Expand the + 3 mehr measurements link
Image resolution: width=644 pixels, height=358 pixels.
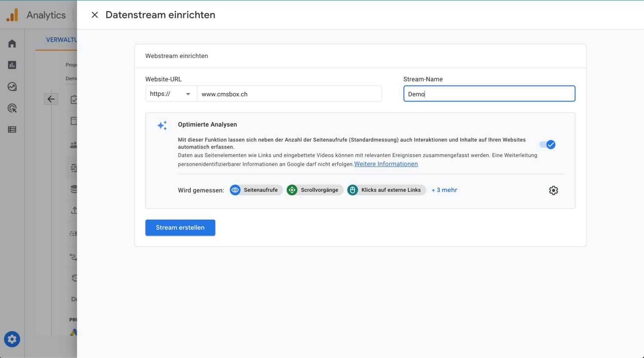pyautogui.click(x=444, y=190)
